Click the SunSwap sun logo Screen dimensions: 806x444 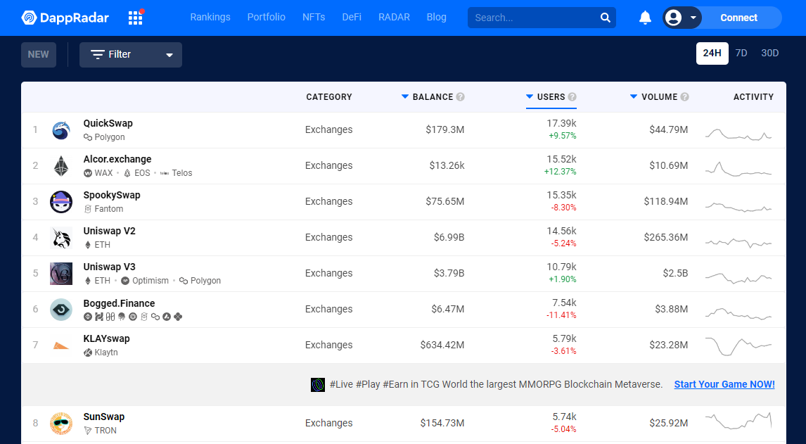click(61, 424)
